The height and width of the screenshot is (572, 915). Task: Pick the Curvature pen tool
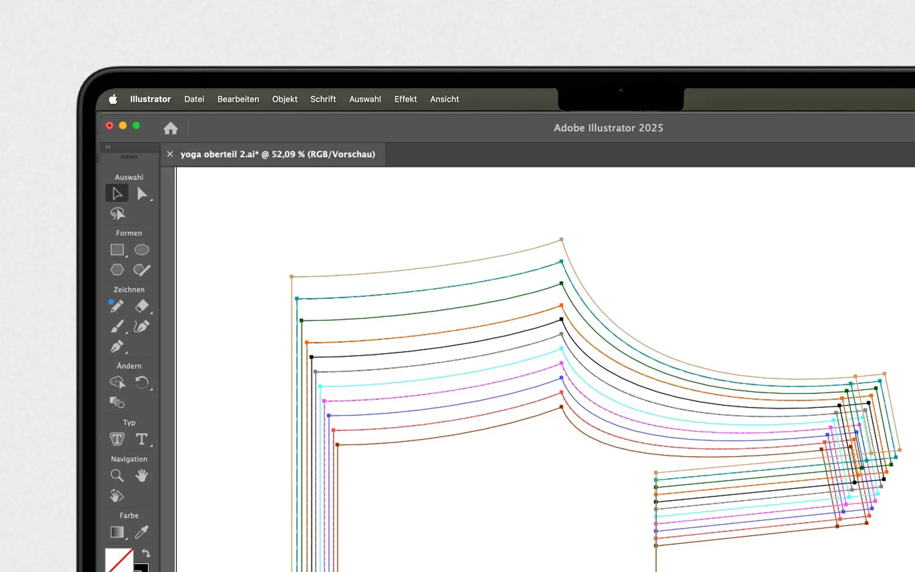pos(142,327)
